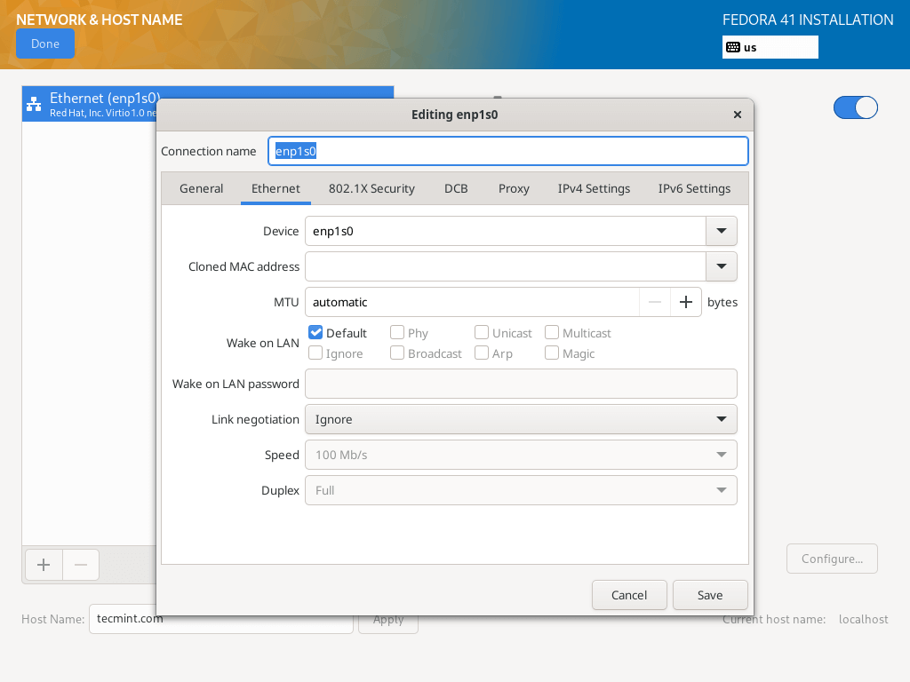Click the Connection name text field

(508, 151)
